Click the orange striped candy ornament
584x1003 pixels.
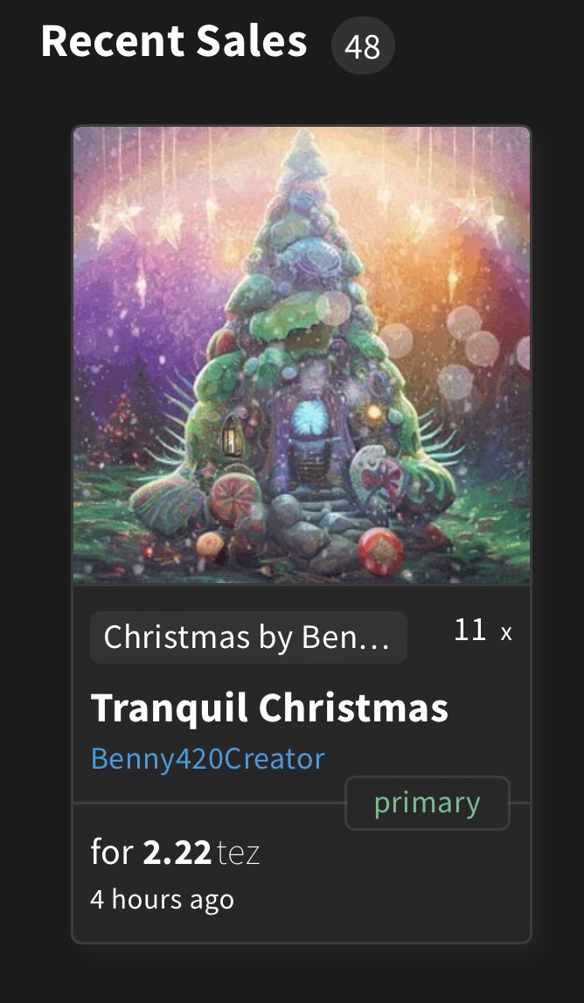[236, 499]
